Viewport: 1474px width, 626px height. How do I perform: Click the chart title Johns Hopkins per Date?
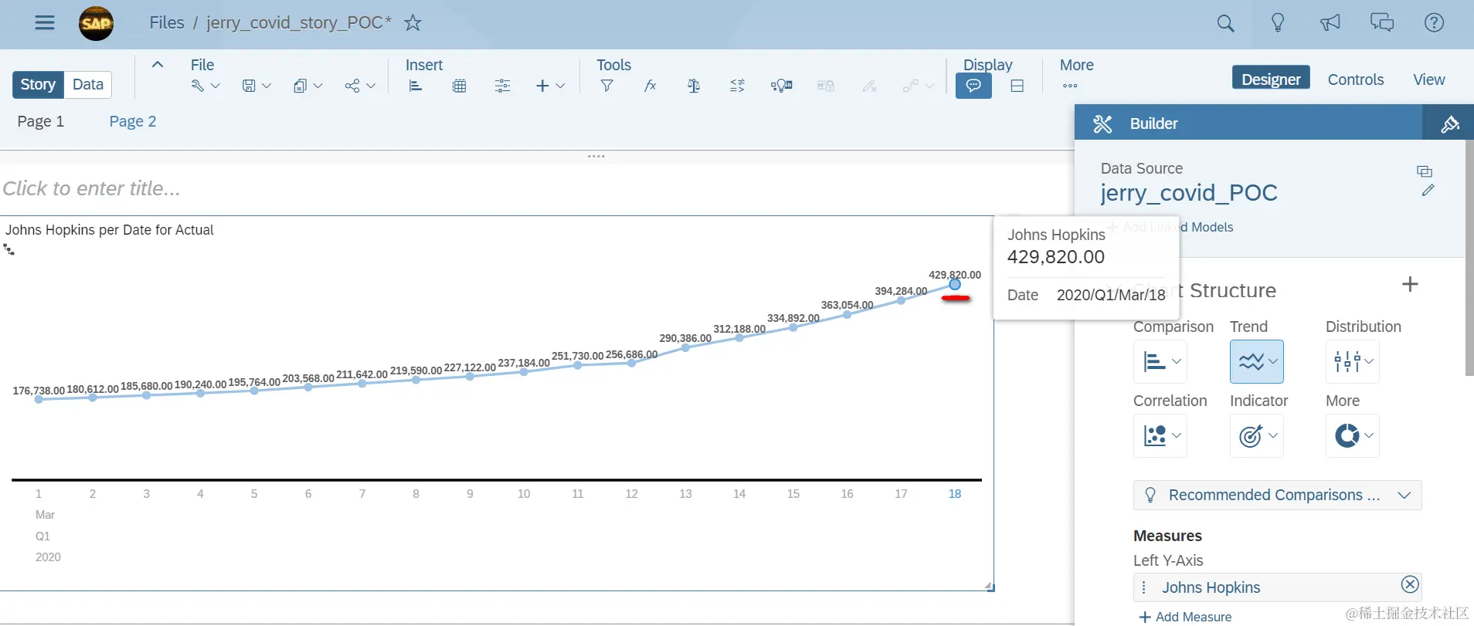(109, 230)
